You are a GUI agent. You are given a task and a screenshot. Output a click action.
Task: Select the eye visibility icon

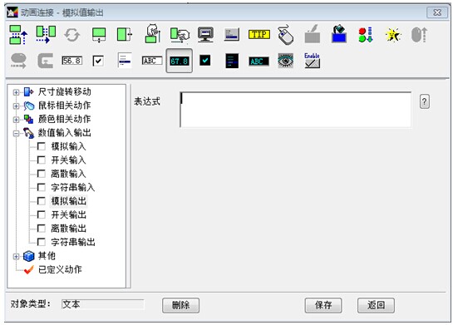[x=285, y=61]
